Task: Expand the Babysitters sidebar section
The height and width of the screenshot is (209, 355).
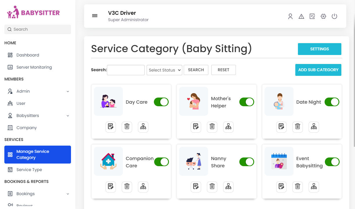Action: (38, 115)
